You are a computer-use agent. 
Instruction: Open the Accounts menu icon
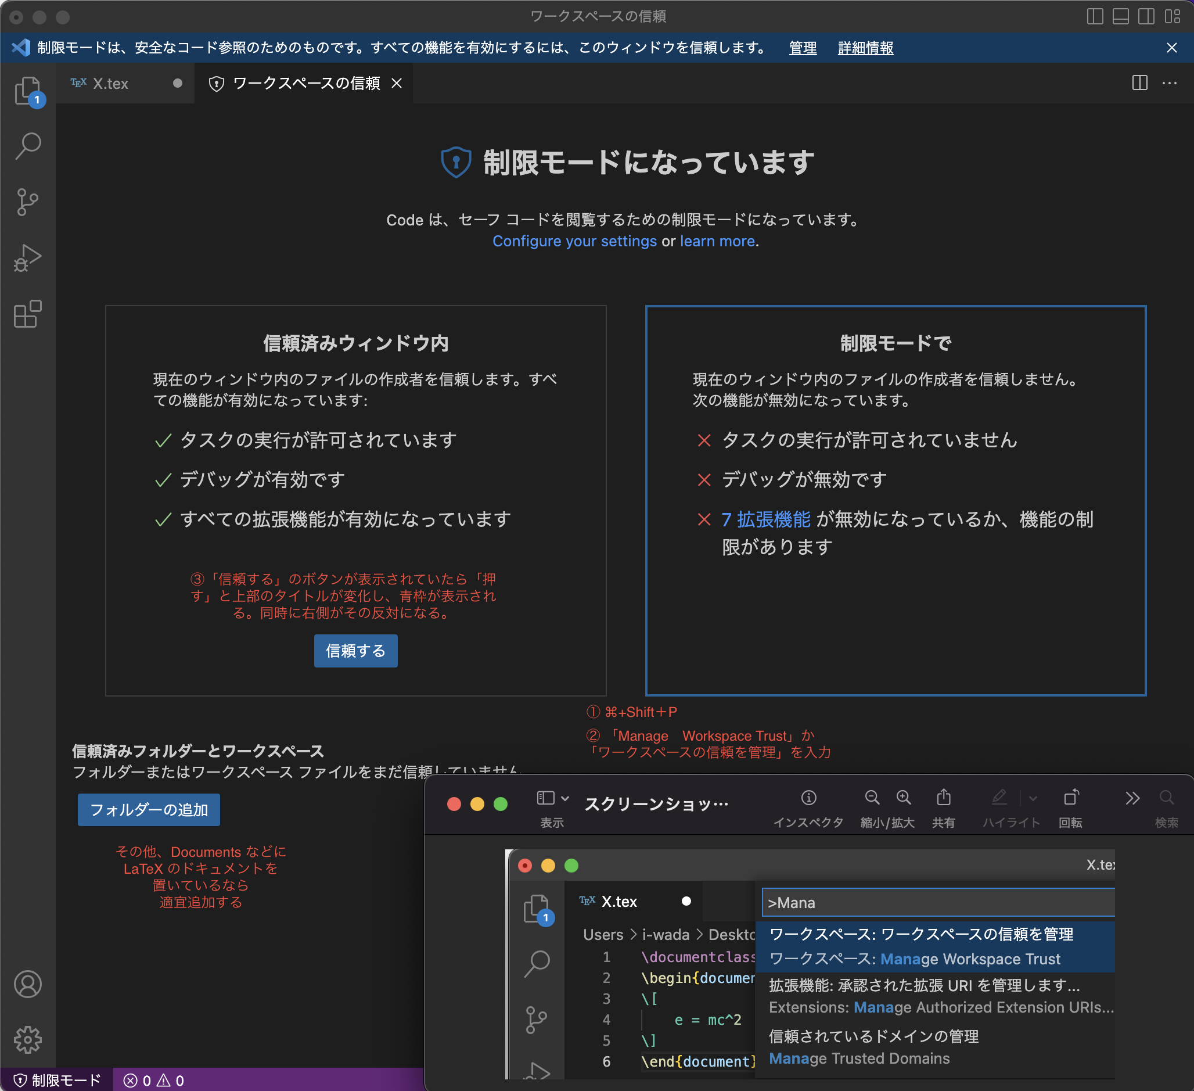coord(28,984)
